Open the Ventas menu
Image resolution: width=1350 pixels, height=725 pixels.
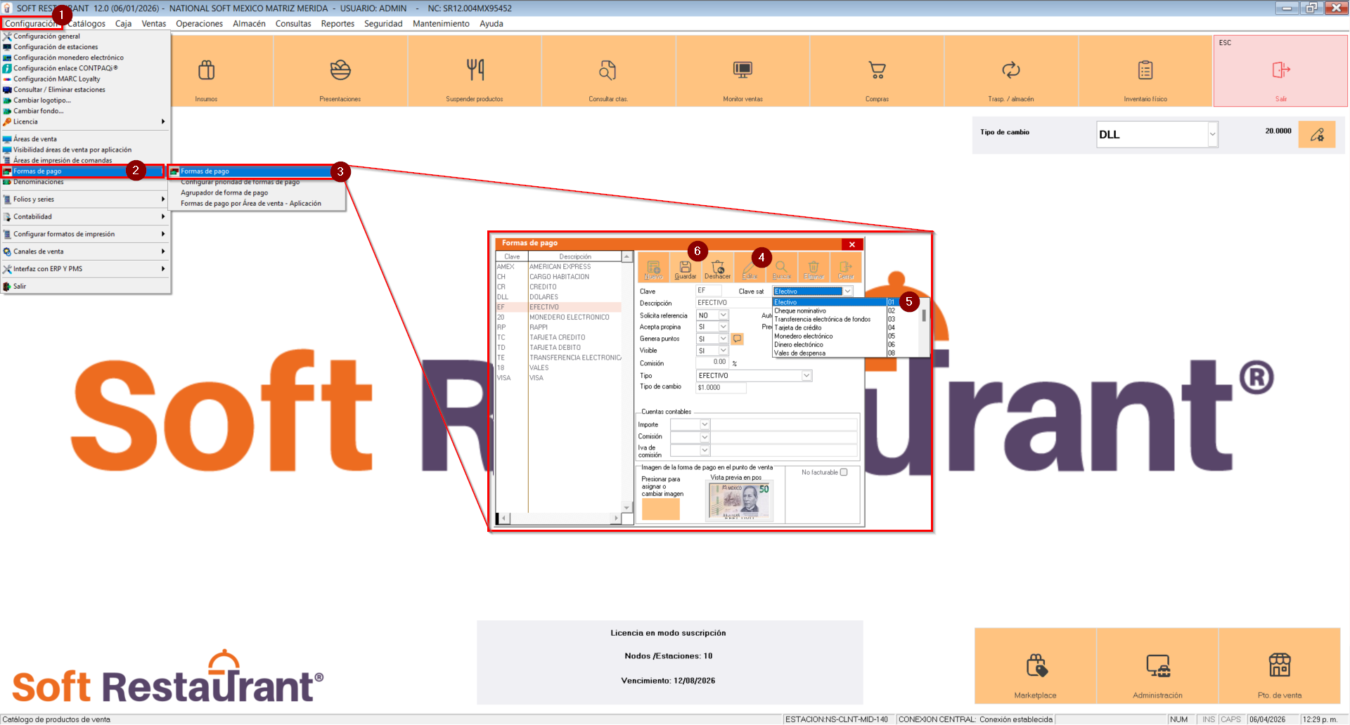154,24
